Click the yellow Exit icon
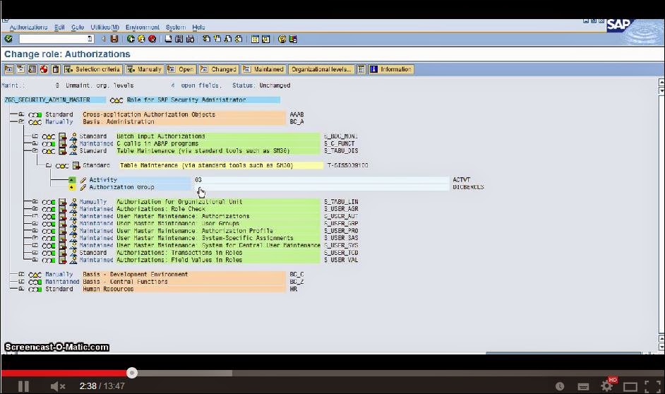The height and width of the screenshot is (394, 665). click(x=141, y=39)
